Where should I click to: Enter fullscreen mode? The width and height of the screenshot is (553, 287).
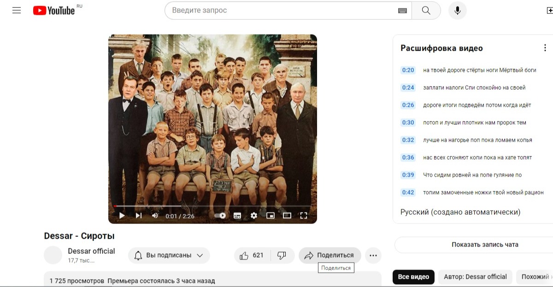pyautogui.click(x=304, y=215)
